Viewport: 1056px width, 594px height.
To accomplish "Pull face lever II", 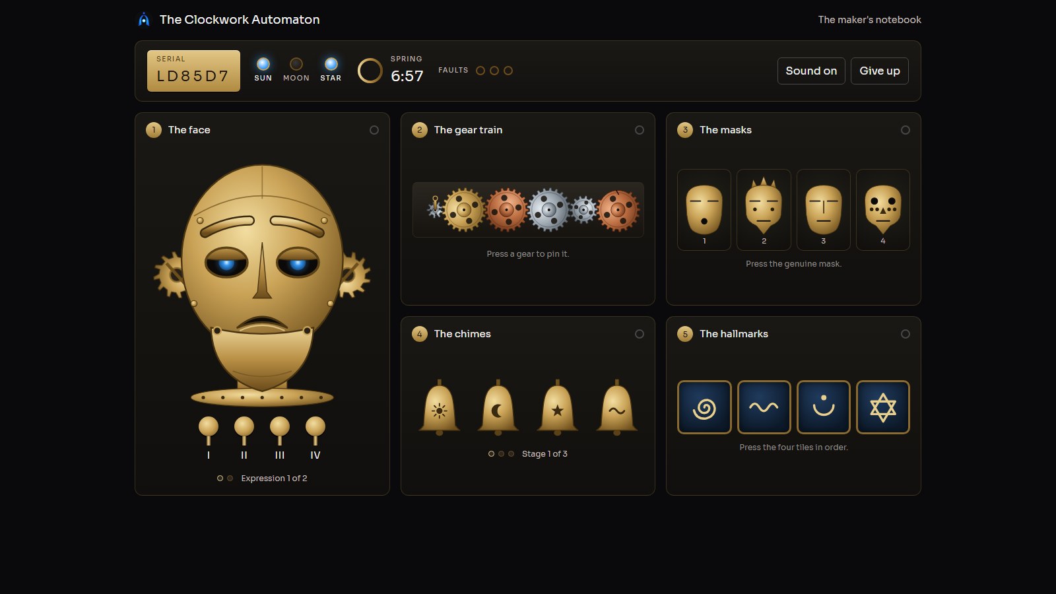I will click(244, 431).
